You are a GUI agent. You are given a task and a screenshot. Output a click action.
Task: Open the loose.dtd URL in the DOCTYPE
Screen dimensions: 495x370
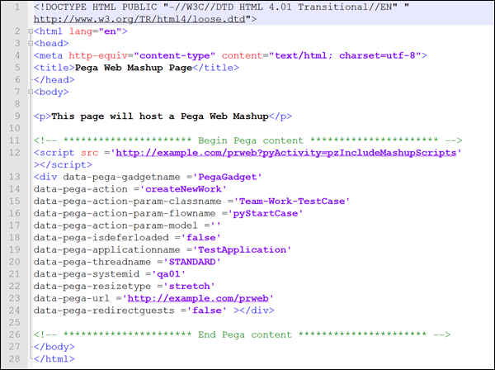[x=139, y=19]
